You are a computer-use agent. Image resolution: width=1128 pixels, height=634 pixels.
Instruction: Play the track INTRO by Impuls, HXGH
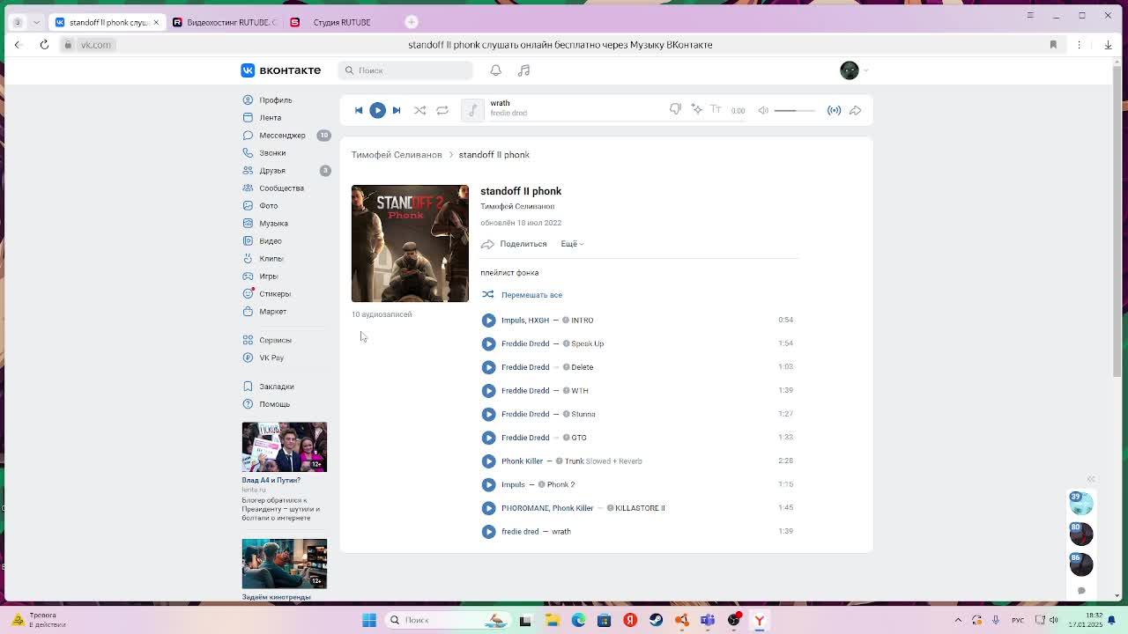pos(488,321)
